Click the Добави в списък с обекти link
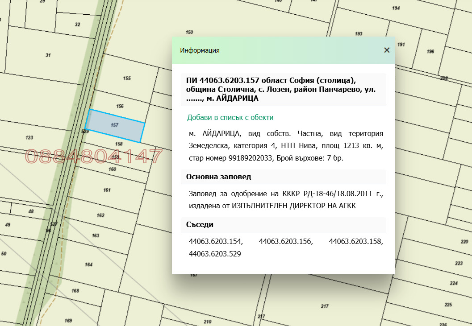Screen dimensions: 472x326 point(230,117)
